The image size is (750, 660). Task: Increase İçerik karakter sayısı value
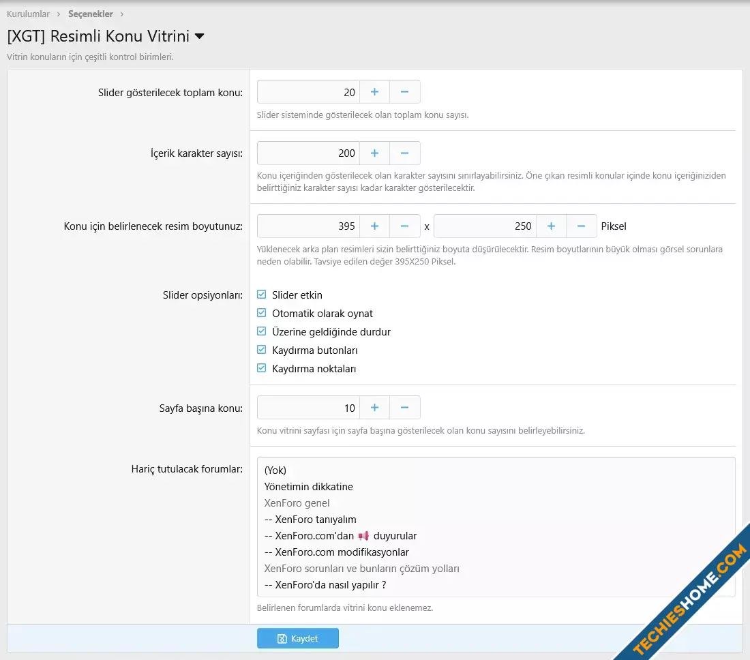[374, 153]
